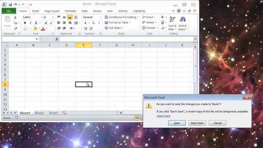
Task: Click Save in the dialog
Action: pyautogui.click(x=177, y=123)
